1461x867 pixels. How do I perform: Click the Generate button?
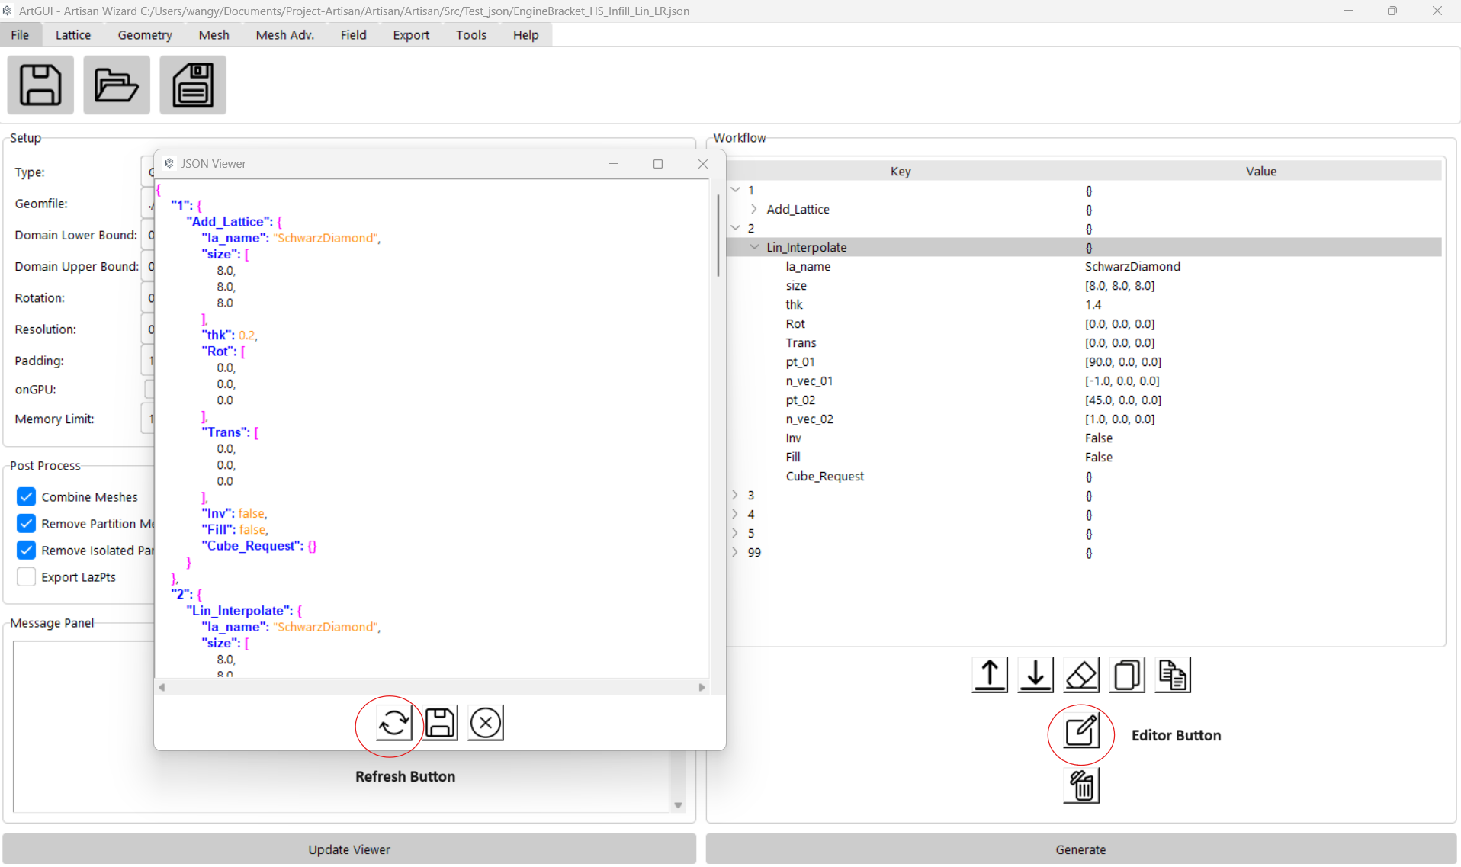click(x=1080, y=849)
